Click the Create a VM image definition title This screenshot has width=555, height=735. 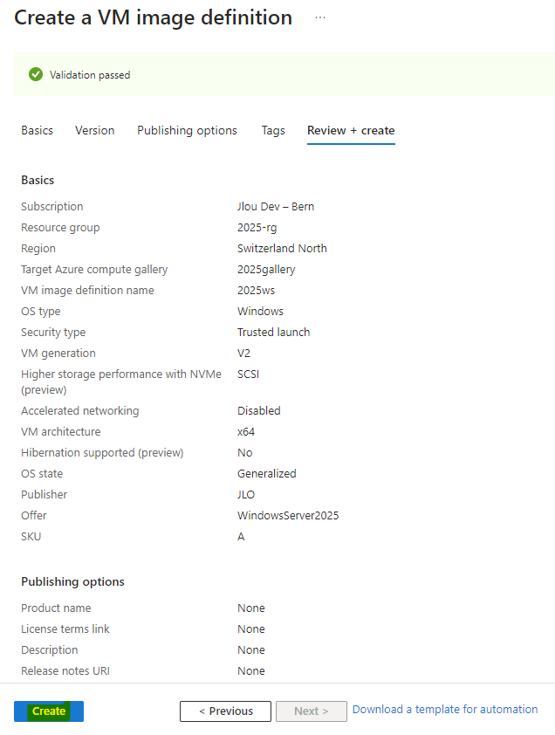pyautogui.click(x=154, y=17)
